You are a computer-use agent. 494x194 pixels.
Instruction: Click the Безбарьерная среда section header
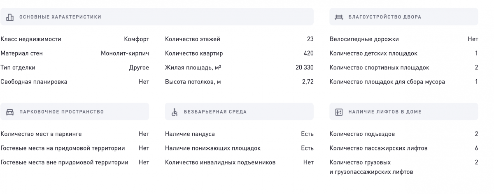coord(239,111)
